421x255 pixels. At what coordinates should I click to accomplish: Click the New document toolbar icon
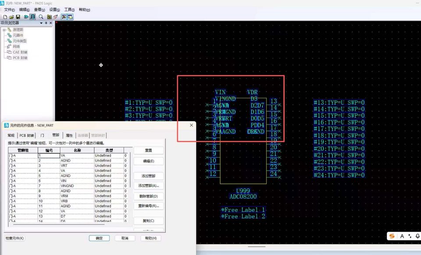click(x=5, y=17)
